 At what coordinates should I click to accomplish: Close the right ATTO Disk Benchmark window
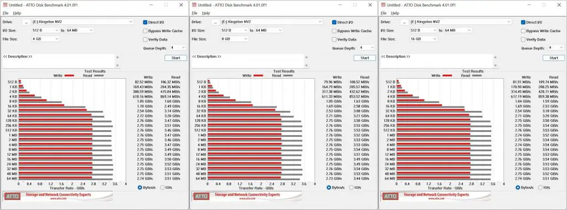(559, 5)
